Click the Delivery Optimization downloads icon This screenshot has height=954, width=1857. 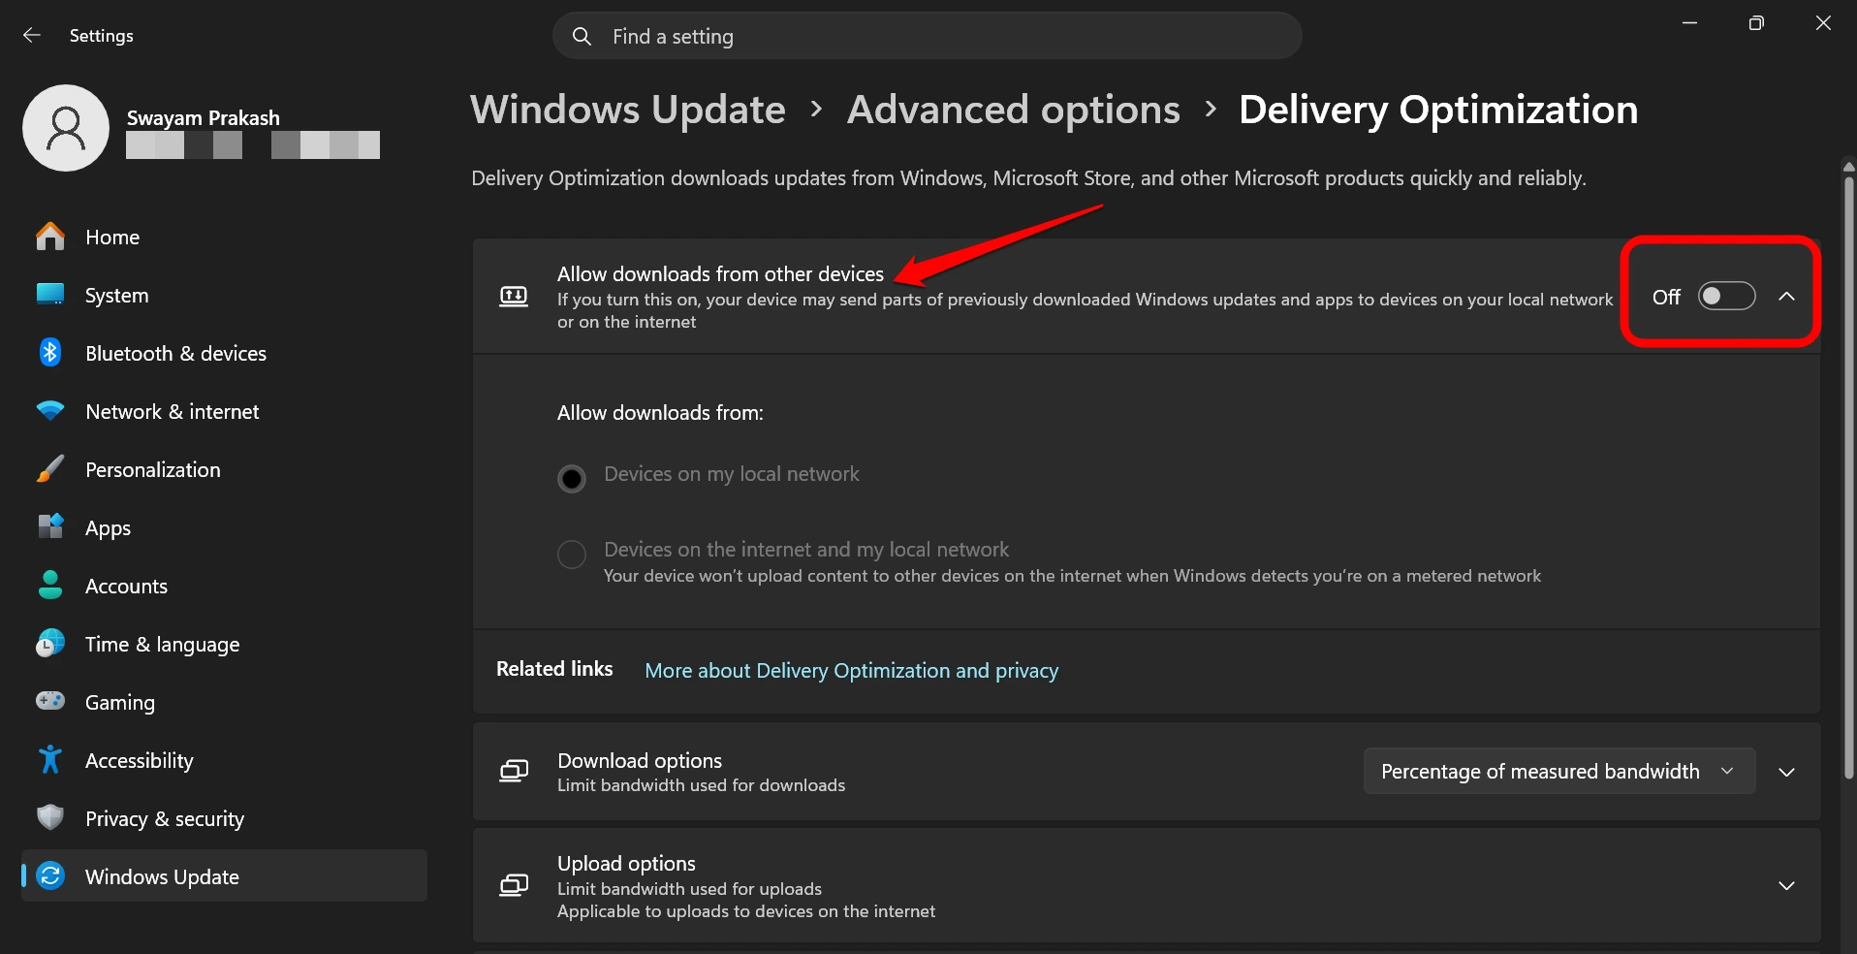[x=513, y=296]
